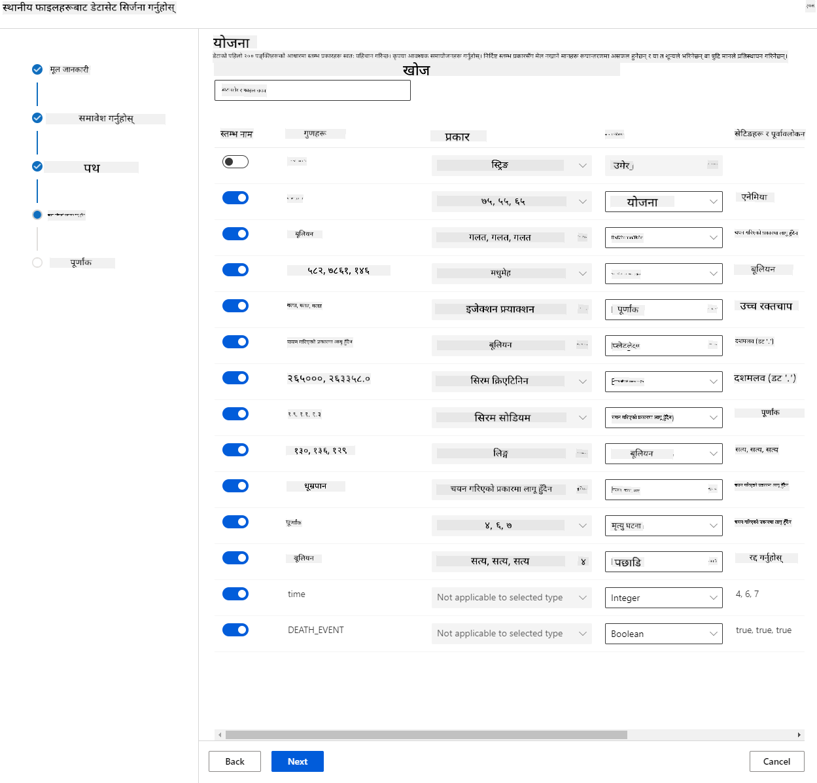Click the Next button
This screenshot has width=817, height=783.
pyautogui.click(x=298, y=761)
